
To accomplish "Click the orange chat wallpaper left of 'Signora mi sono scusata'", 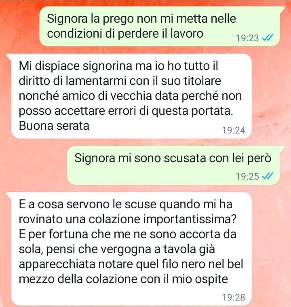I will click(33, 165).
